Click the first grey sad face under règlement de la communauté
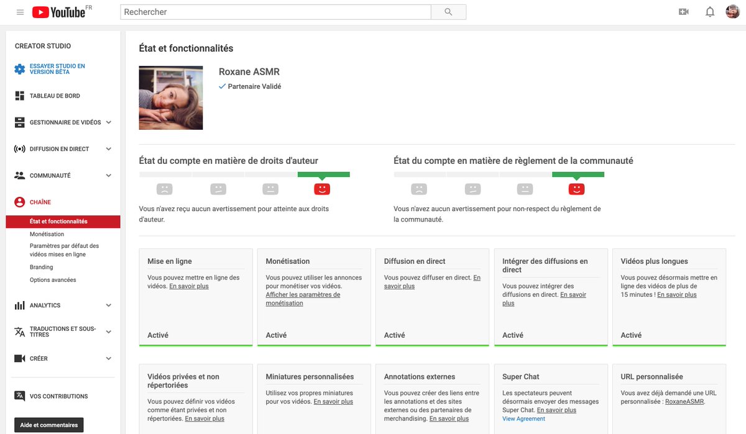 coord(420,189)
